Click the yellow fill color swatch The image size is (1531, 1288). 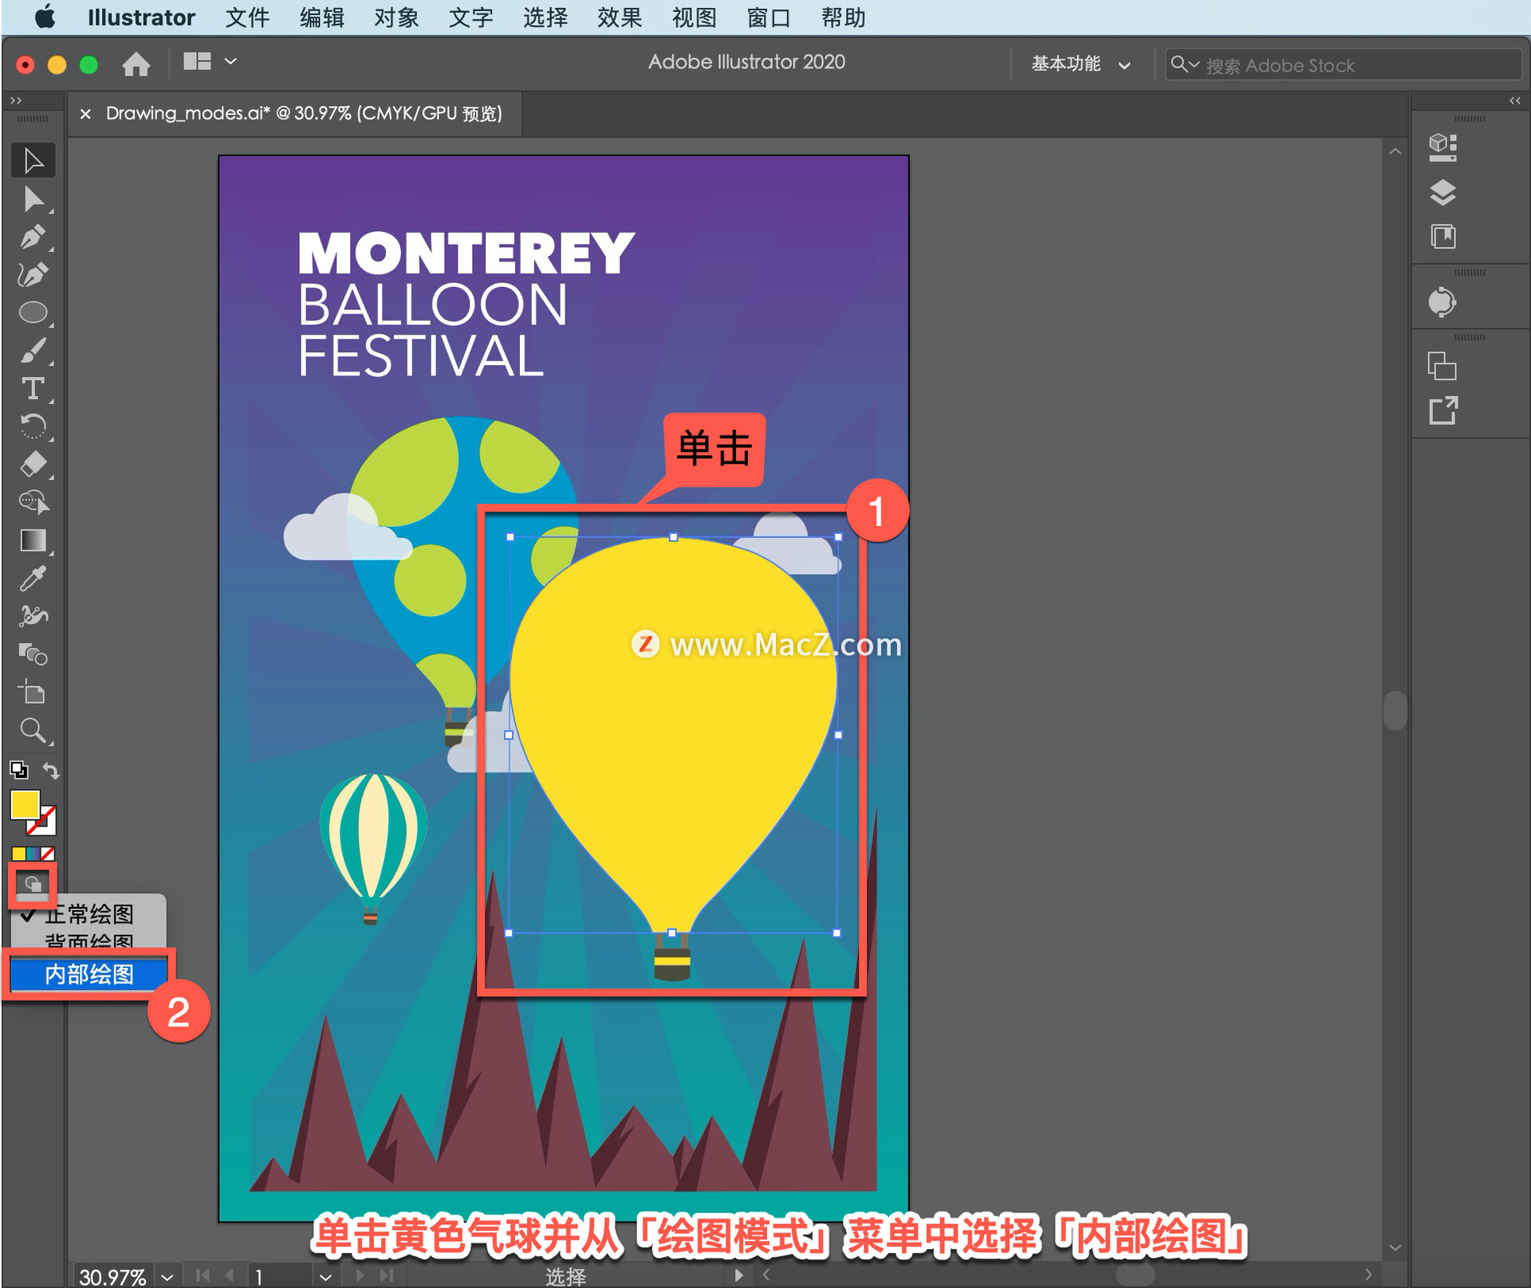coord(25,805)
